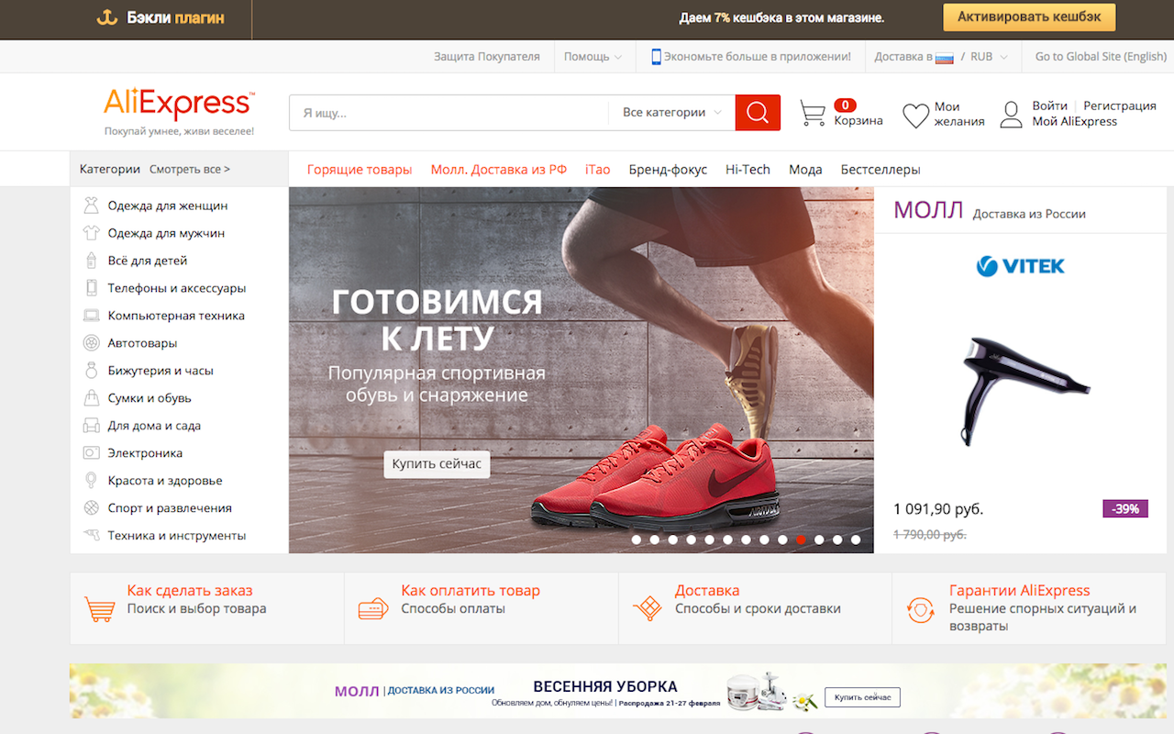Click the VITEK brand logo
This screenshot has height=734, width=1174.
[1021, 266]
